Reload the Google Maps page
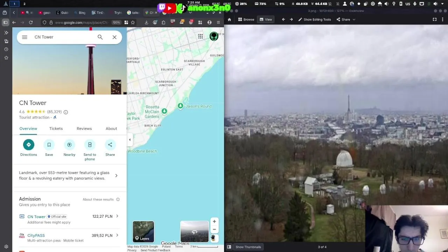 tap(31, 22)
